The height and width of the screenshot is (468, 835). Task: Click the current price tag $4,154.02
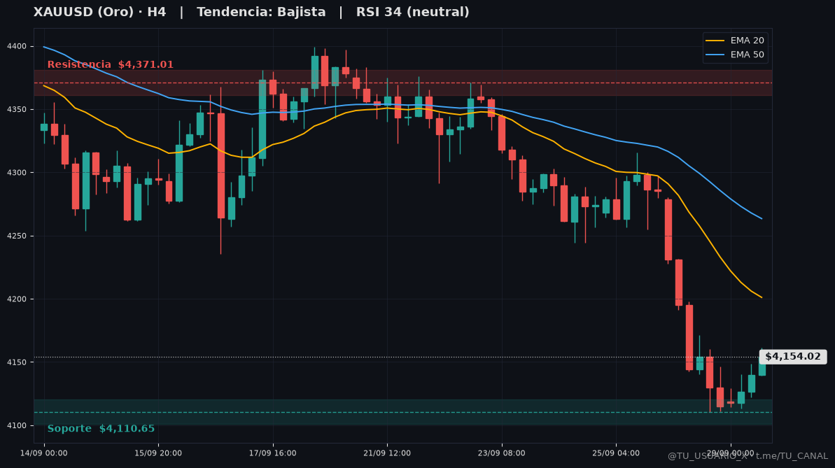pyautogui.click(x=793, y=357)
